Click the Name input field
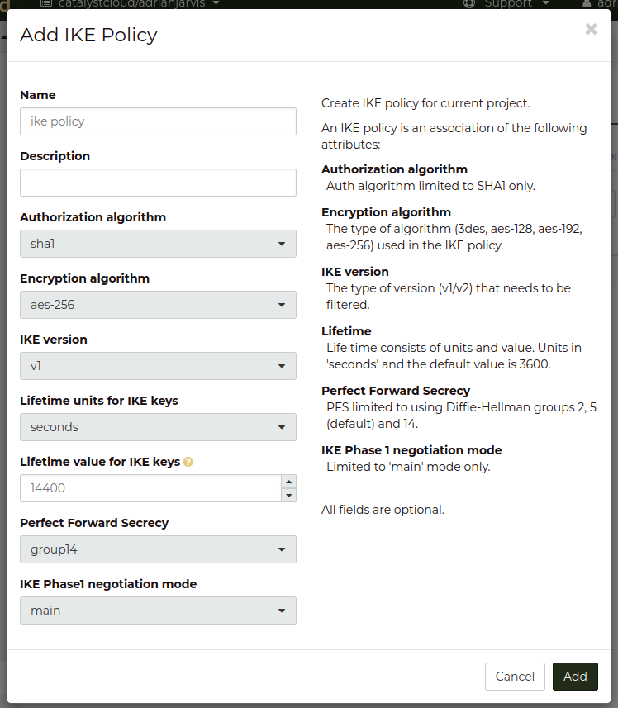The width and height of the screenshot is (618, 708). pos(158,121)
